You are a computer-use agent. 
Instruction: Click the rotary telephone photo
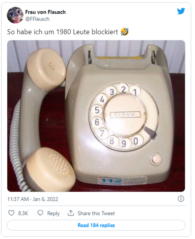click(x=96, y=116)
